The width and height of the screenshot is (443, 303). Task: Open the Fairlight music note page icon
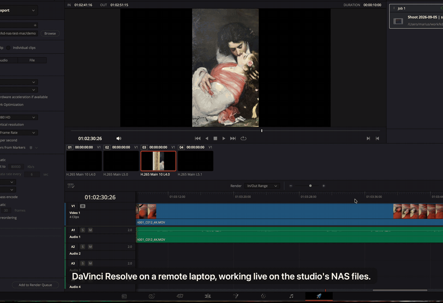point(291,296)
